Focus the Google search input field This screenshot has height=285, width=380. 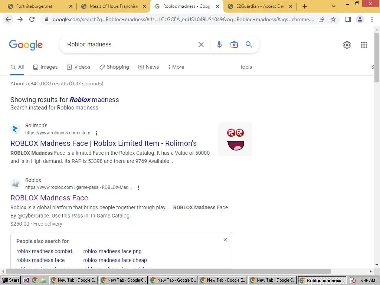[131, 45]
